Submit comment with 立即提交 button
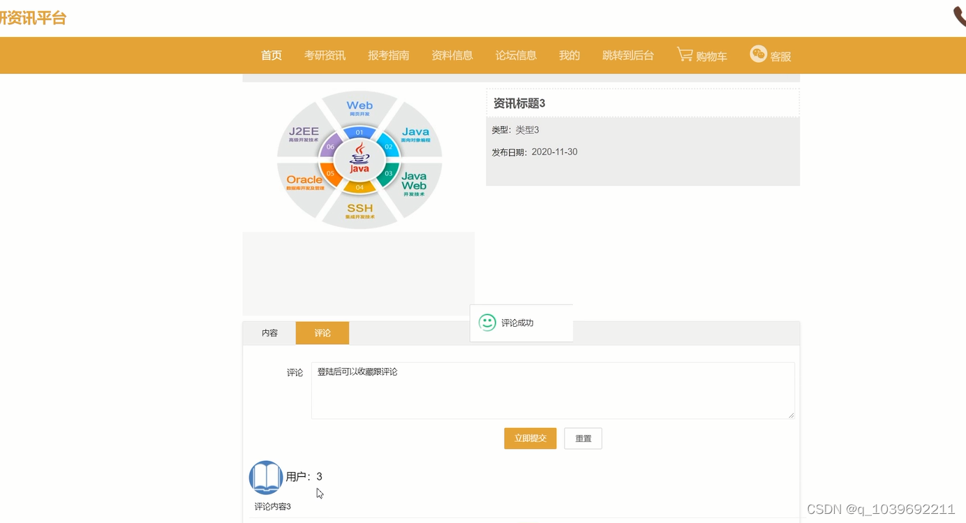The image size is (966, 523). tap(530, 439)
